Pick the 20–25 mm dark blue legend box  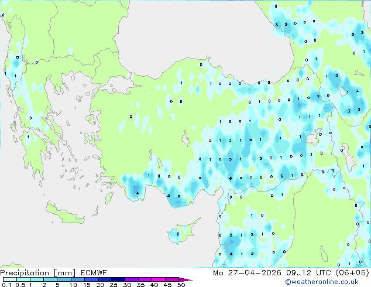click(104, 279)
